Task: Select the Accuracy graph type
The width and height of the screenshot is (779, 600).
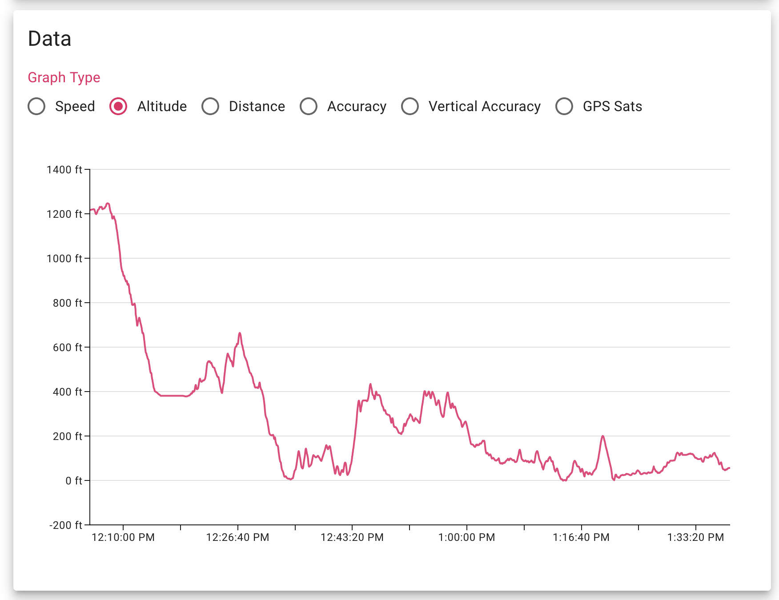Action: 309,106
